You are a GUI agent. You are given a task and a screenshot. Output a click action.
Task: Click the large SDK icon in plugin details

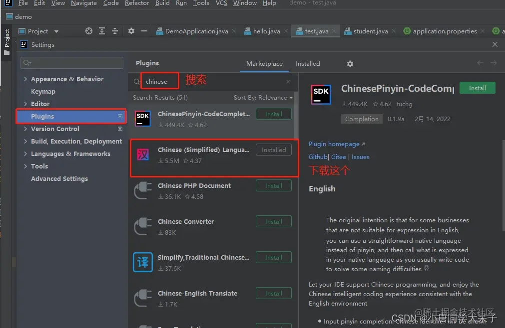(321, 95)
